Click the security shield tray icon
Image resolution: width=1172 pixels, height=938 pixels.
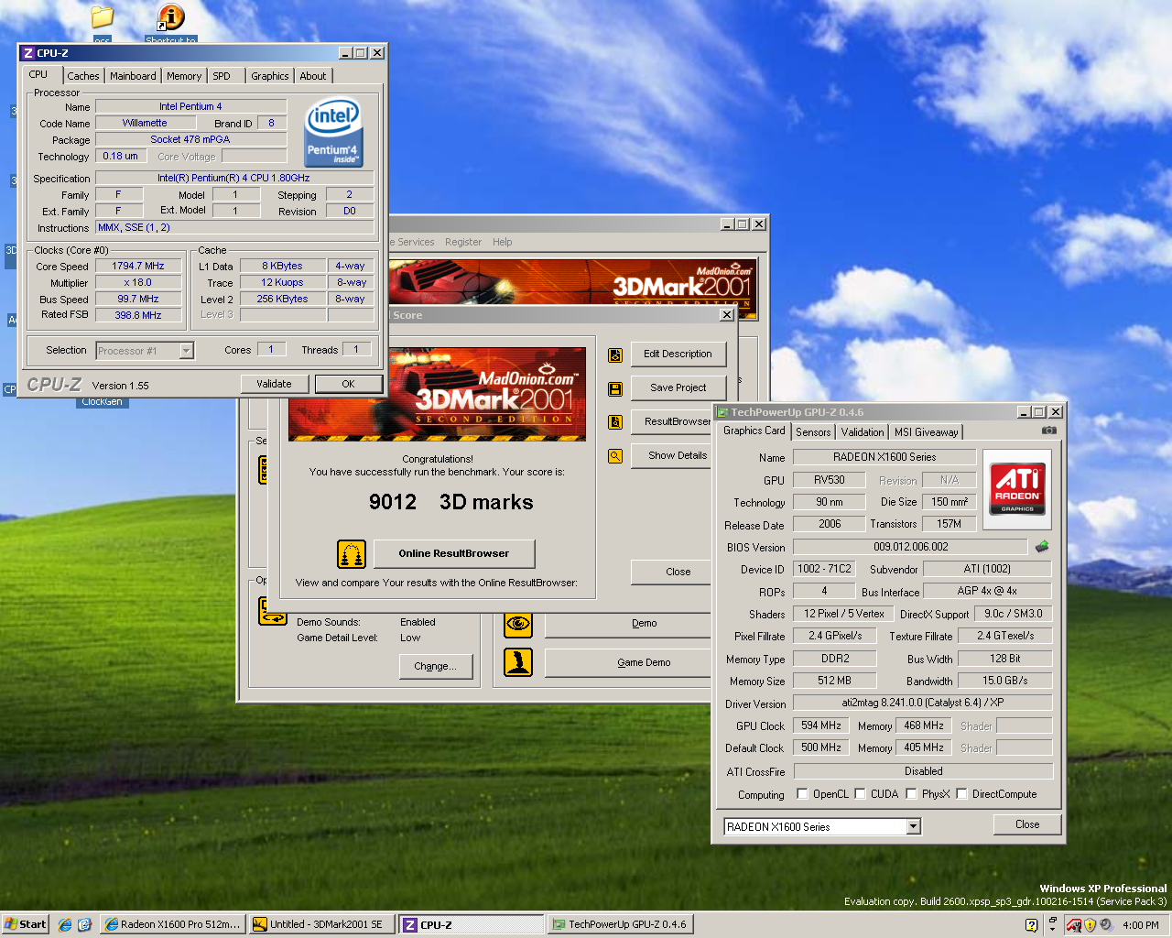tap(1091, 925)
